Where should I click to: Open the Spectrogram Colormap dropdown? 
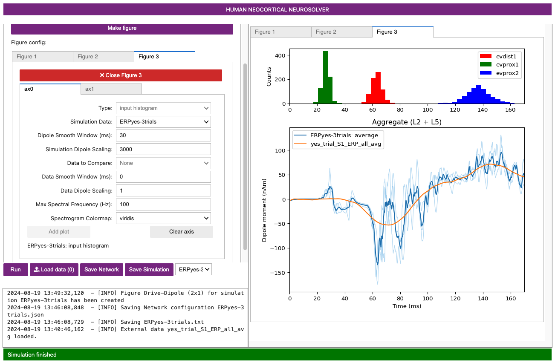point(163,219)
